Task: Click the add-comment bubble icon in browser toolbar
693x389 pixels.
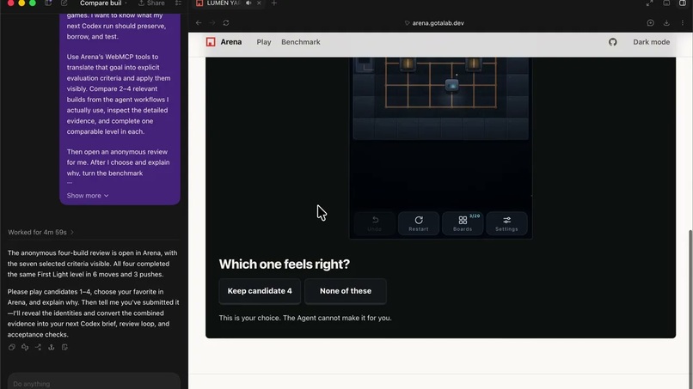Action: [651, 23]
